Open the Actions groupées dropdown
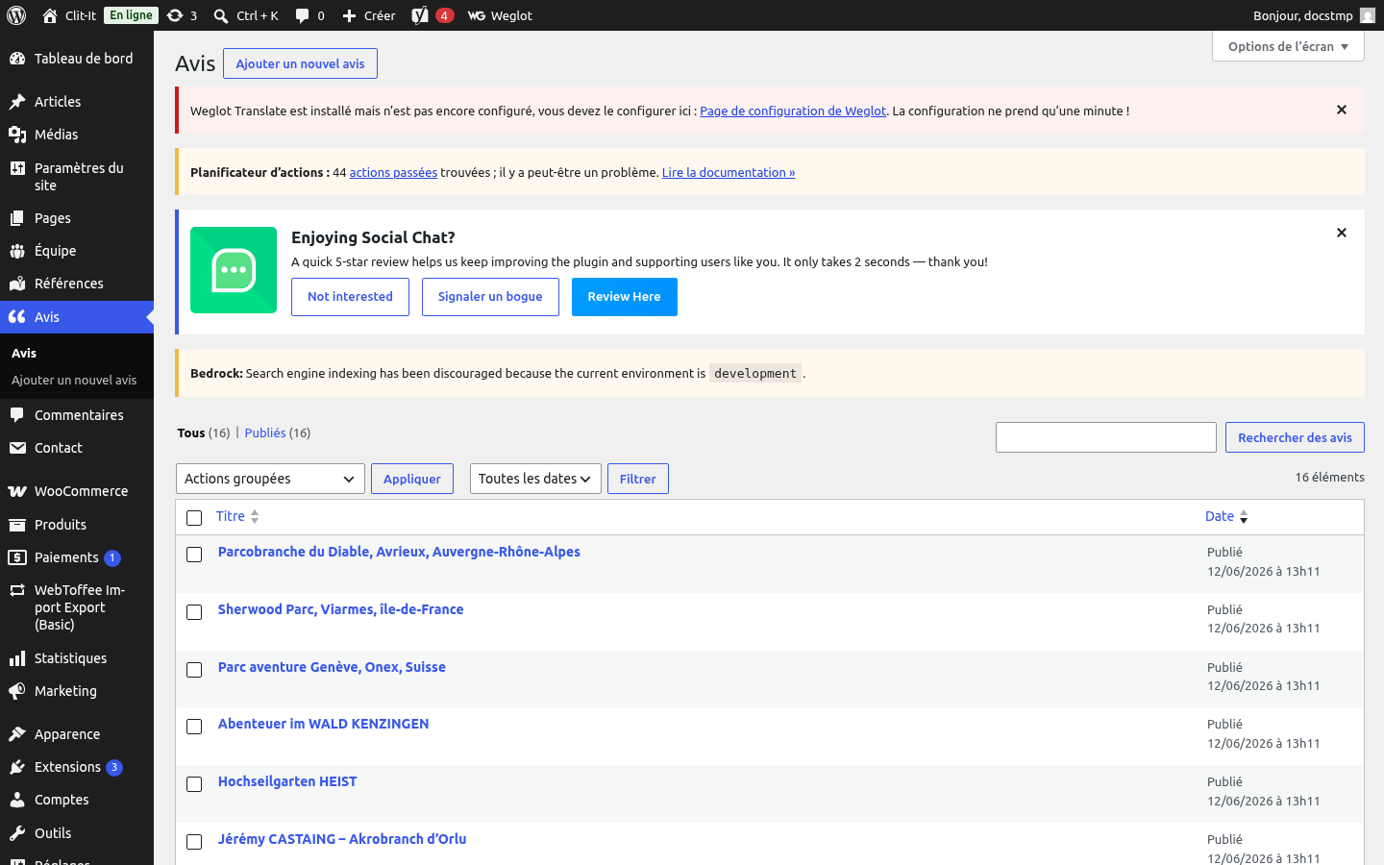This screenshot has height=865, width=1384. 270,479
